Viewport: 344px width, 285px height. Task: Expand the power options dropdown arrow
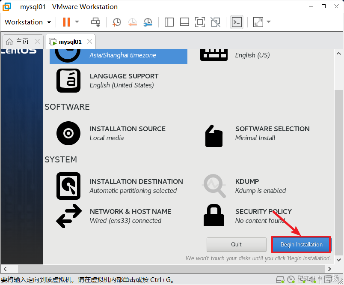click(x=77, y=22)
